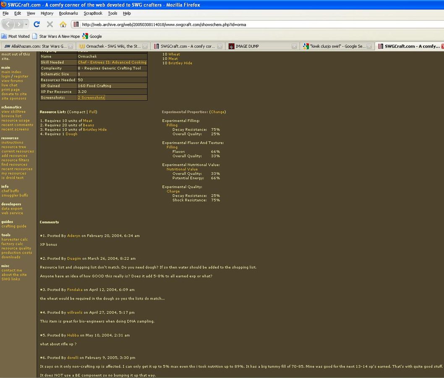
Task: Open the ScrapBook menu
Action: click(93, 13)
